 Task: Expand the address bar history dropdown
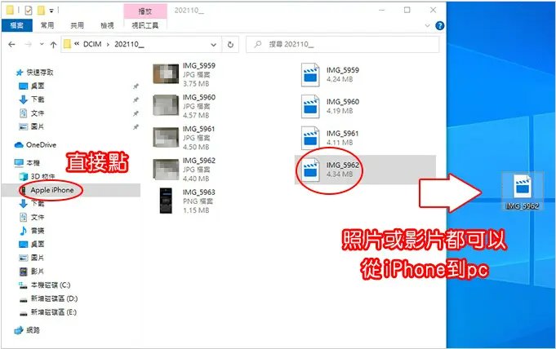(x=213, y=45)
